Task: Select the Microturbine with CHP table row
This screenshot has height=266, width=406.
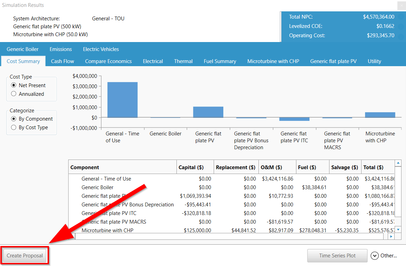Action: [107, 231]
